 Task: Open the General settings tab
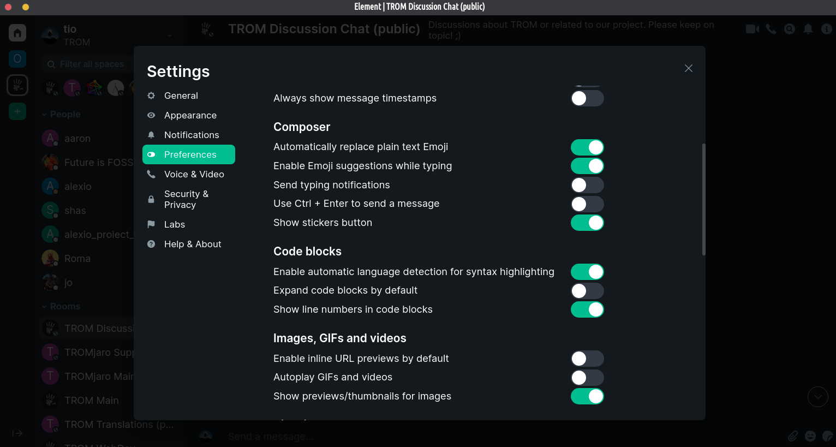click(x=189, y=96)
